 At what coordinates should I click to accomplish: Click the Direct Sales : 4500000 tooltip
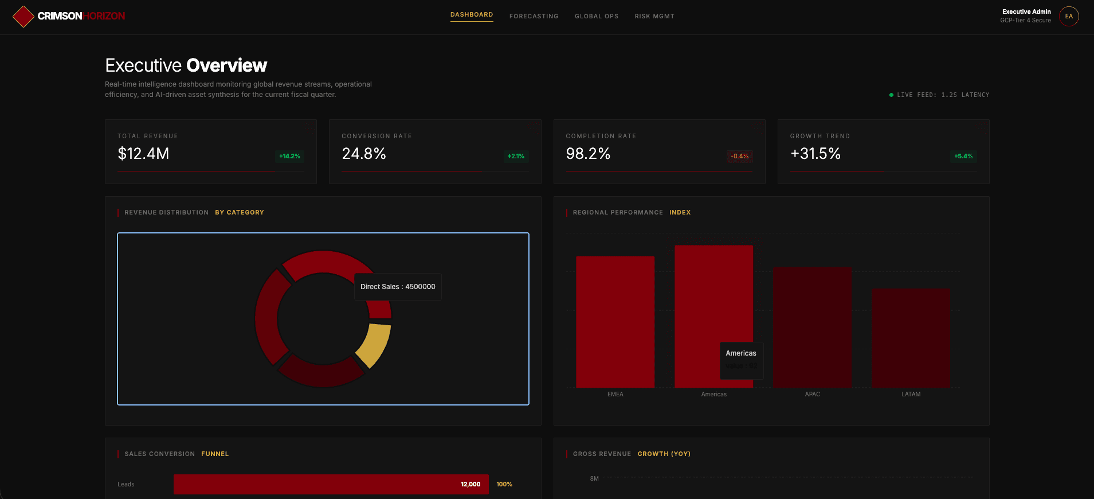tap(398, 287)
